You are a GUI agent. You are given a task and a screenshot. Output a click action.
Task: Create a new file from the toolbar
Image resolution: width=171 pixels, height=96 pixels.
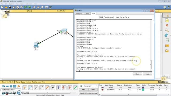coord(2,7)
